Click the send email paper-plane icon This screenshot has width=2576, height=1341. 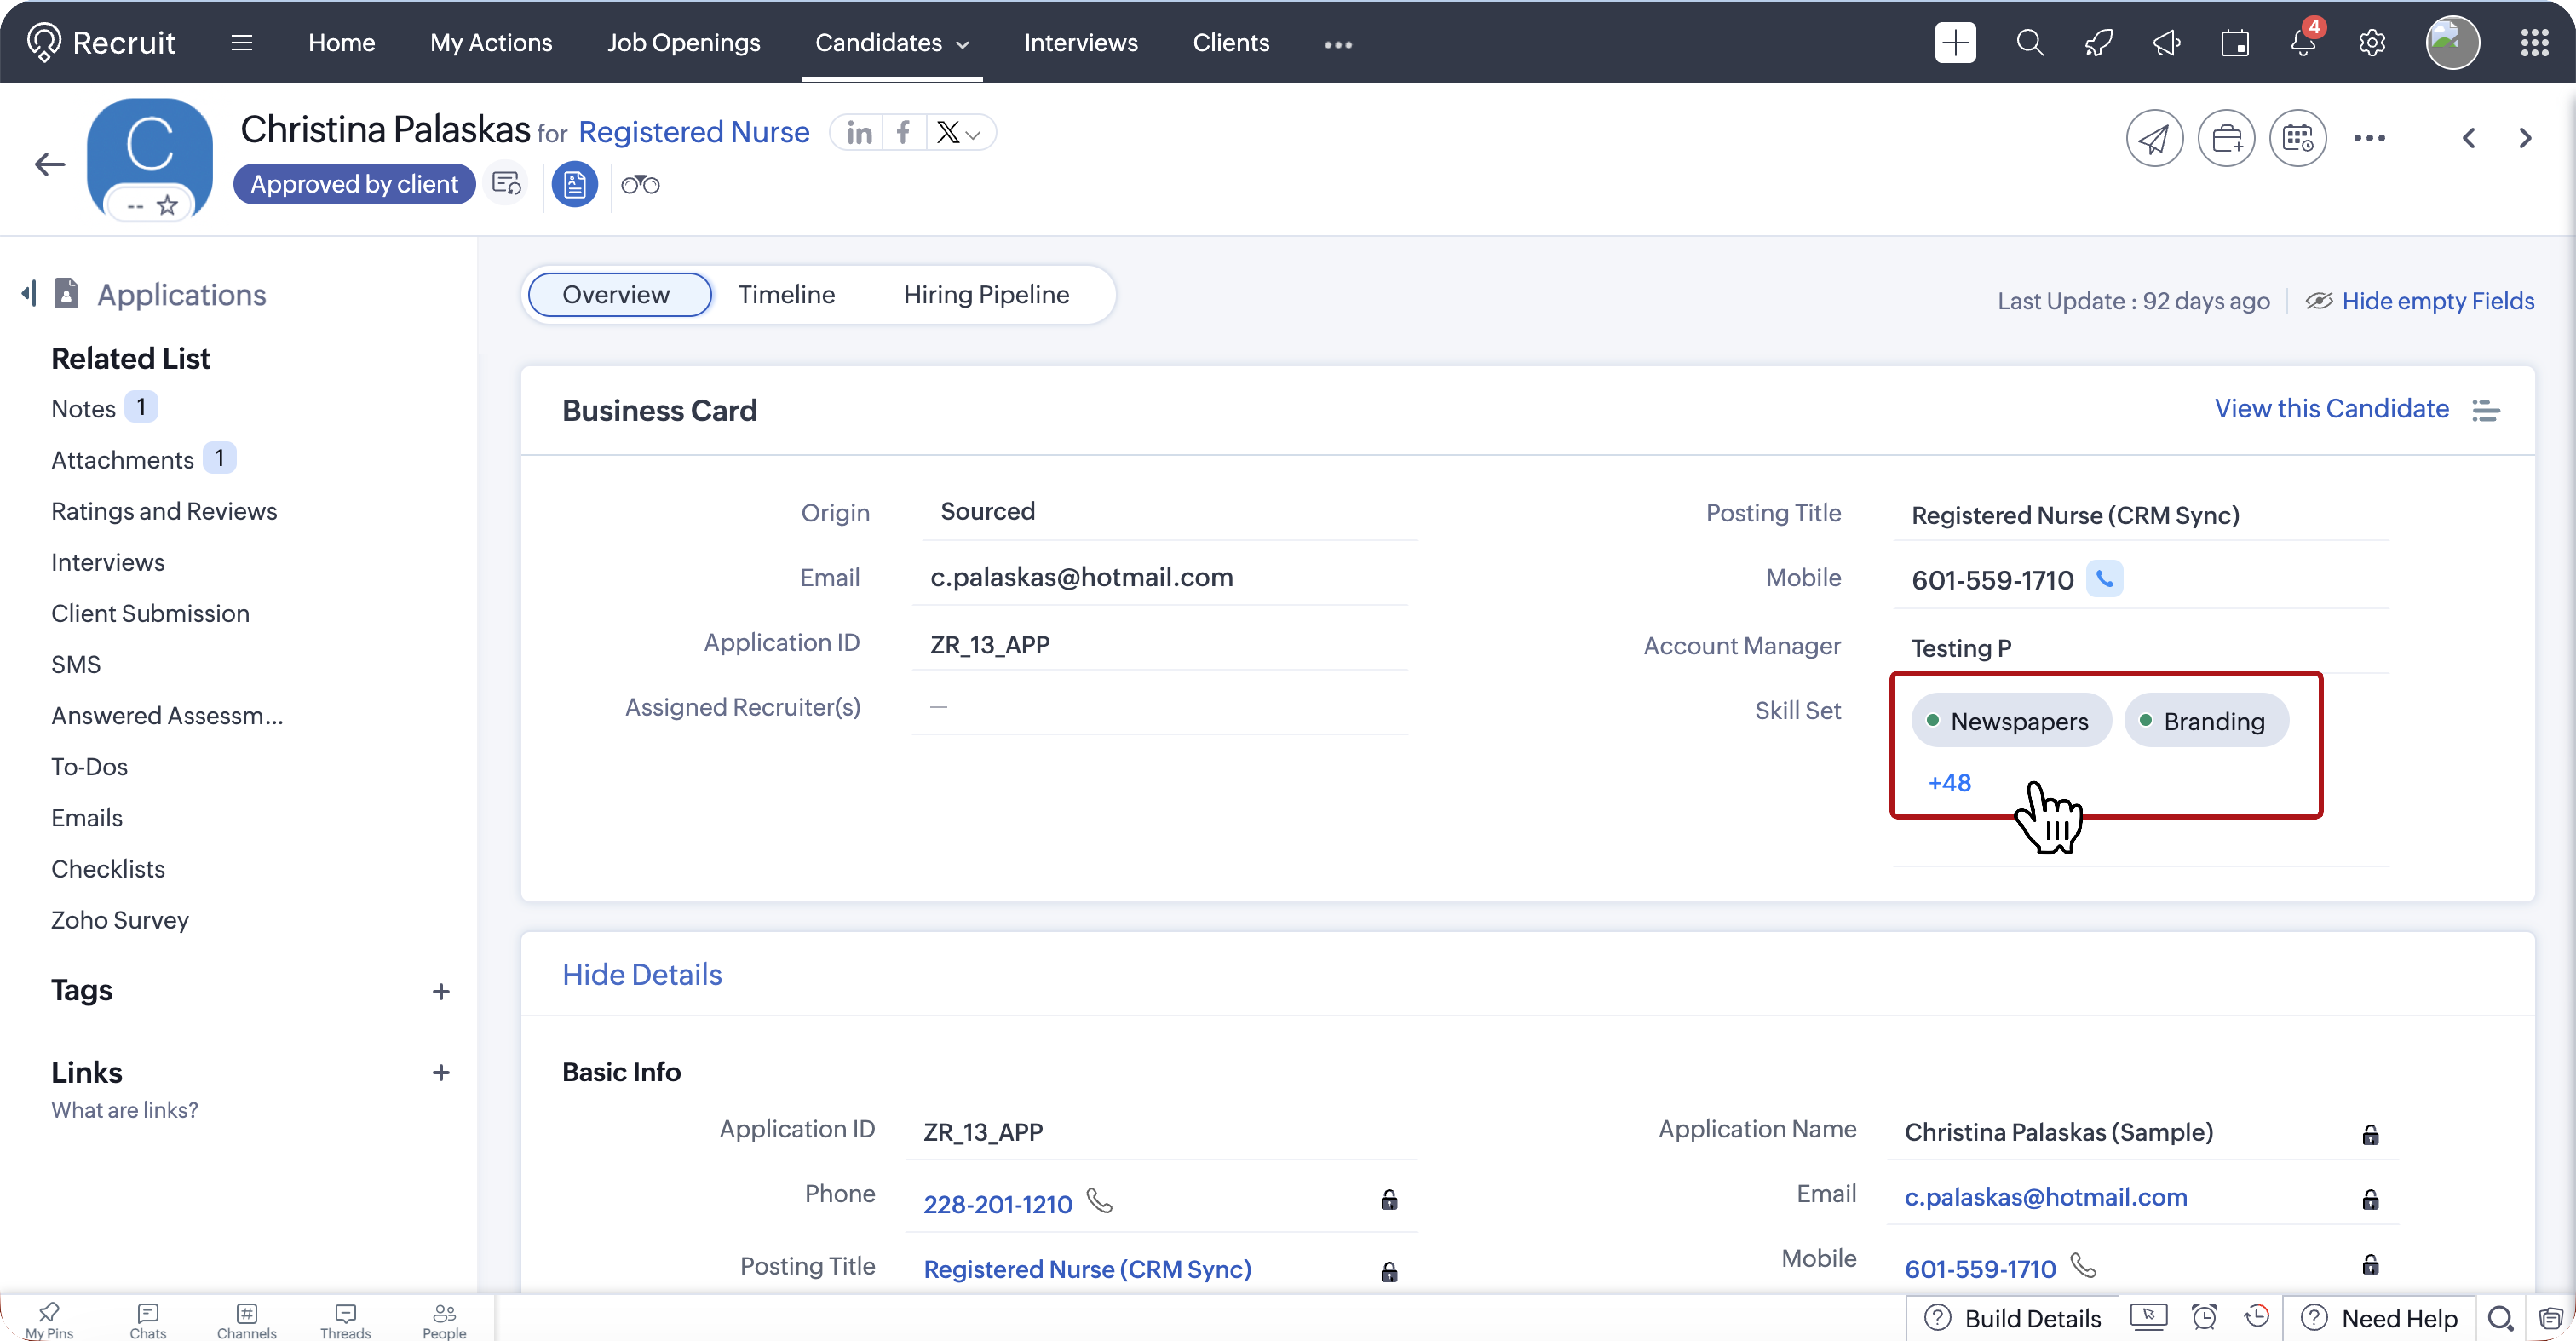click(x=2153, y=138)
